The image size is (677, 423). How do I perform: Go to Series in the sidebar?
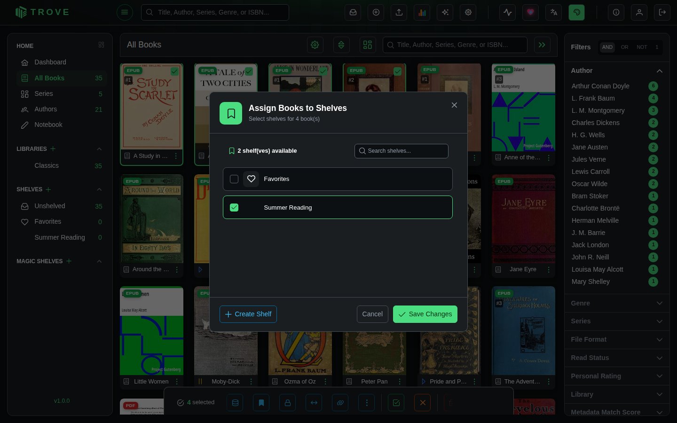coord(62,94)
